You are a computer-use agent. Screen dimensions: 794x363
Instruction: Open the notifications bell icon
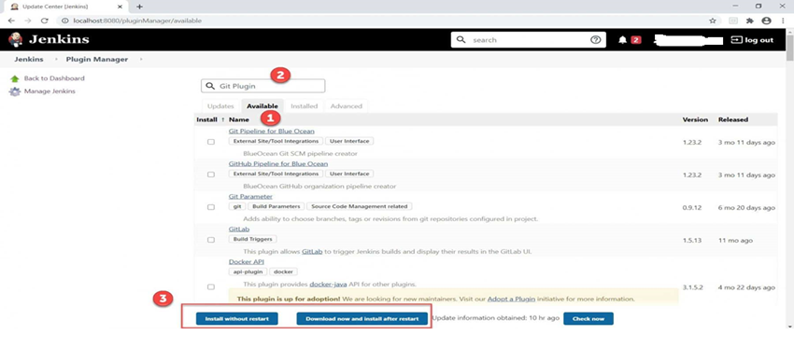(622, 40)
